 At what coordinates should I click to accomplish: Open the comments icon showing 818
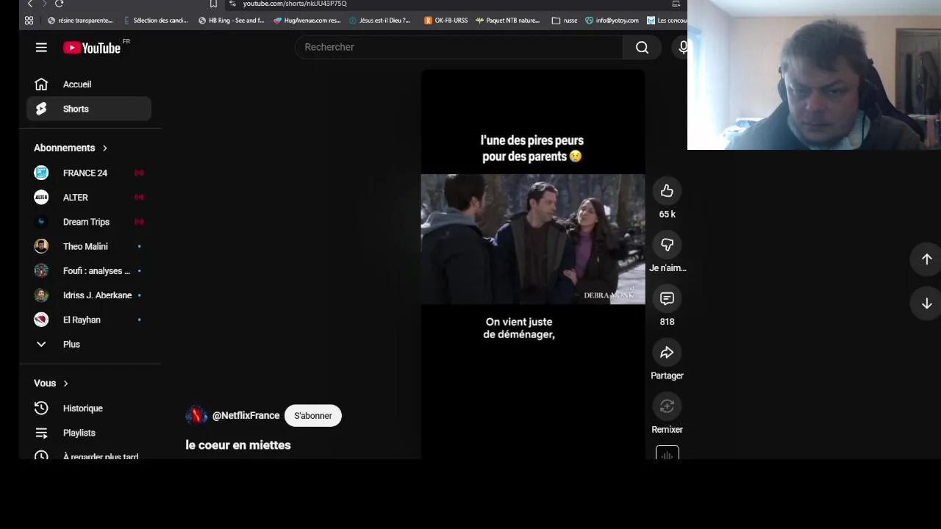pos(667,298)
